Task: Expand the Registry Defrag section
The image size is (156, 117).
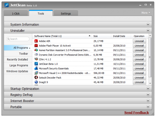Action: 148,95
